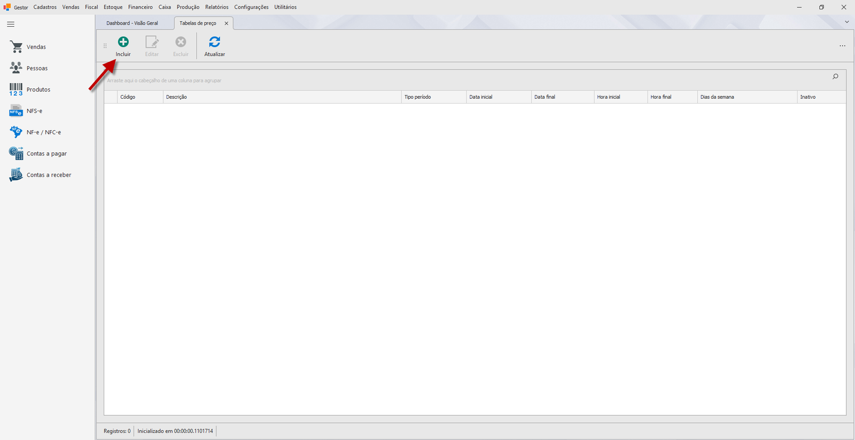The height and width of the screenshot is (440, 855).
Task: Refresh list with Atualizar icon
Action: click(x=215, y=42)
